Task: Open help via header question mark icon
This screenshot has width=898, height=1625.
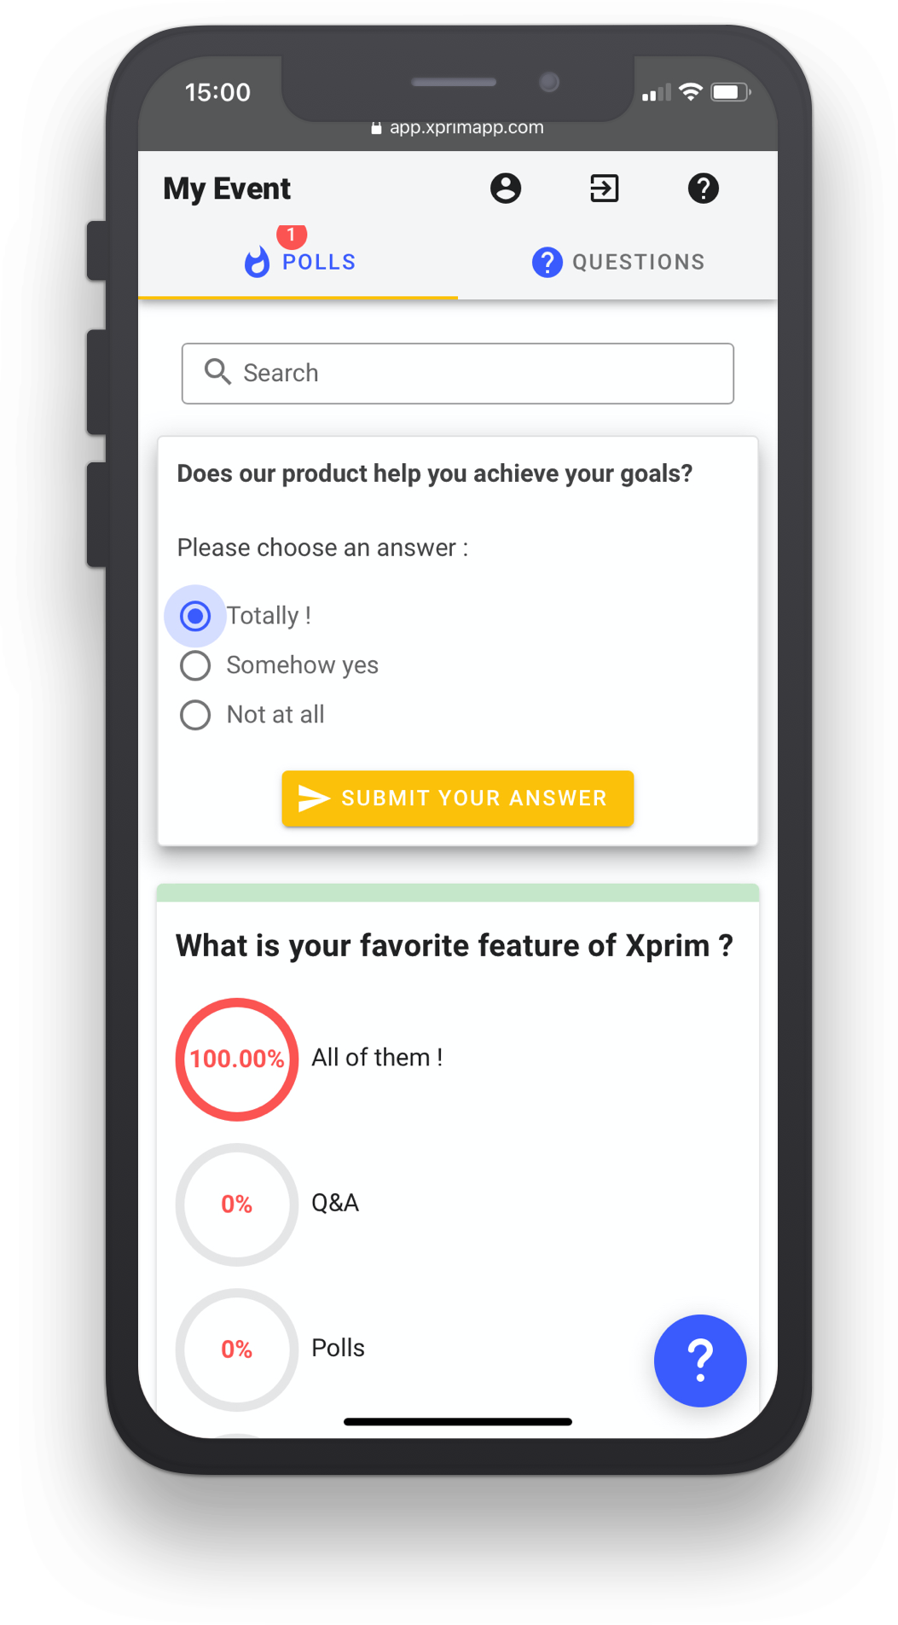Action: click(x=703, y=189)
